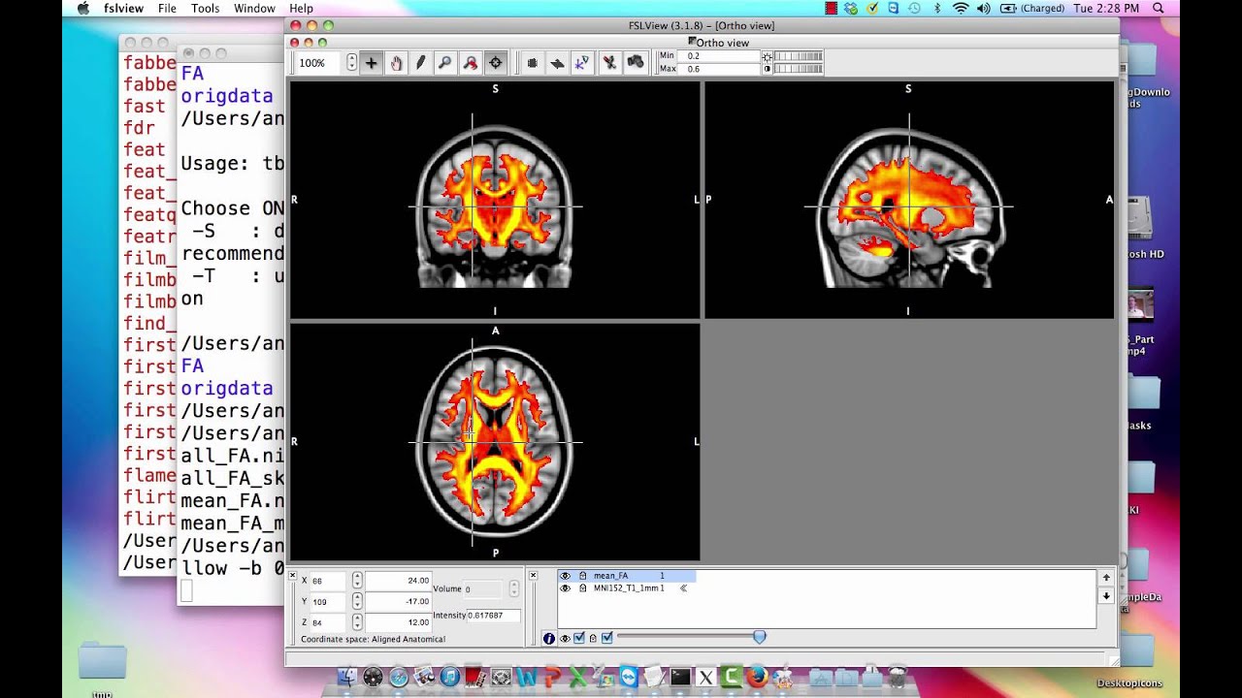Viewport: 1242px width, 698px height.
Task: Click the X voxel coordinate field
Action: coord(328,581)
